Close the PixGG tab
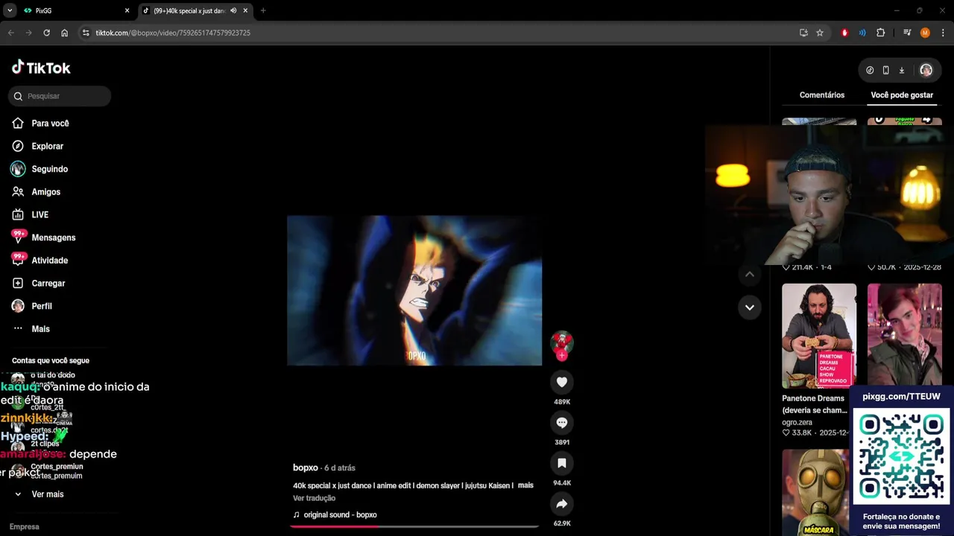This screenshot has width=954, height=536. pos(127,10)
